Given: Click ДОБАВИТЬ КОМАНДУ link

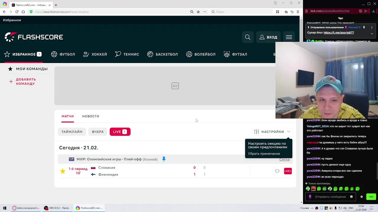Looking at the screenshot, I should [22, 81].
